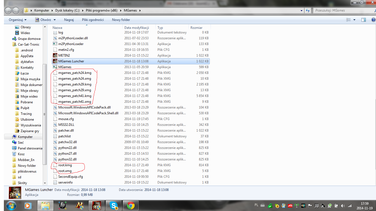The width and height of the screenshot is (376, 211).
Task: Select the file python27.dll
Action: tap(67, 154)
